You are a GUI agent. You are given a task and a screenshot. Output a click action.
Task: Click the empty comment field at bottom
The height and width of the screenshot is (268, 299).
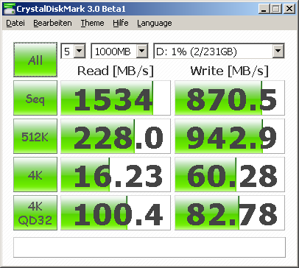[149, 247]
